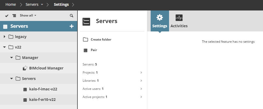Click the list view icon beside Show all
This screenshot has height=109, width=263.
14,16
